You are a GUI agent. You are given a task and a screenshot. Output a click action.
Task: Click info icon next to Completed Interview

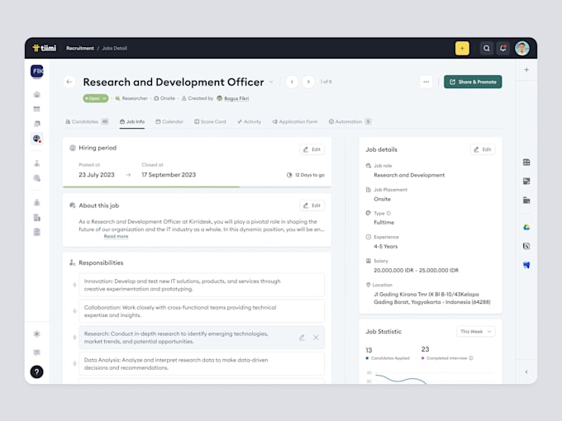click(x=471, y=358)
